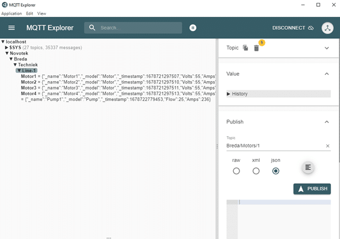Open the Edit menu
The image size is (340, 239).
pyautogui.click(x=29, y=13)
